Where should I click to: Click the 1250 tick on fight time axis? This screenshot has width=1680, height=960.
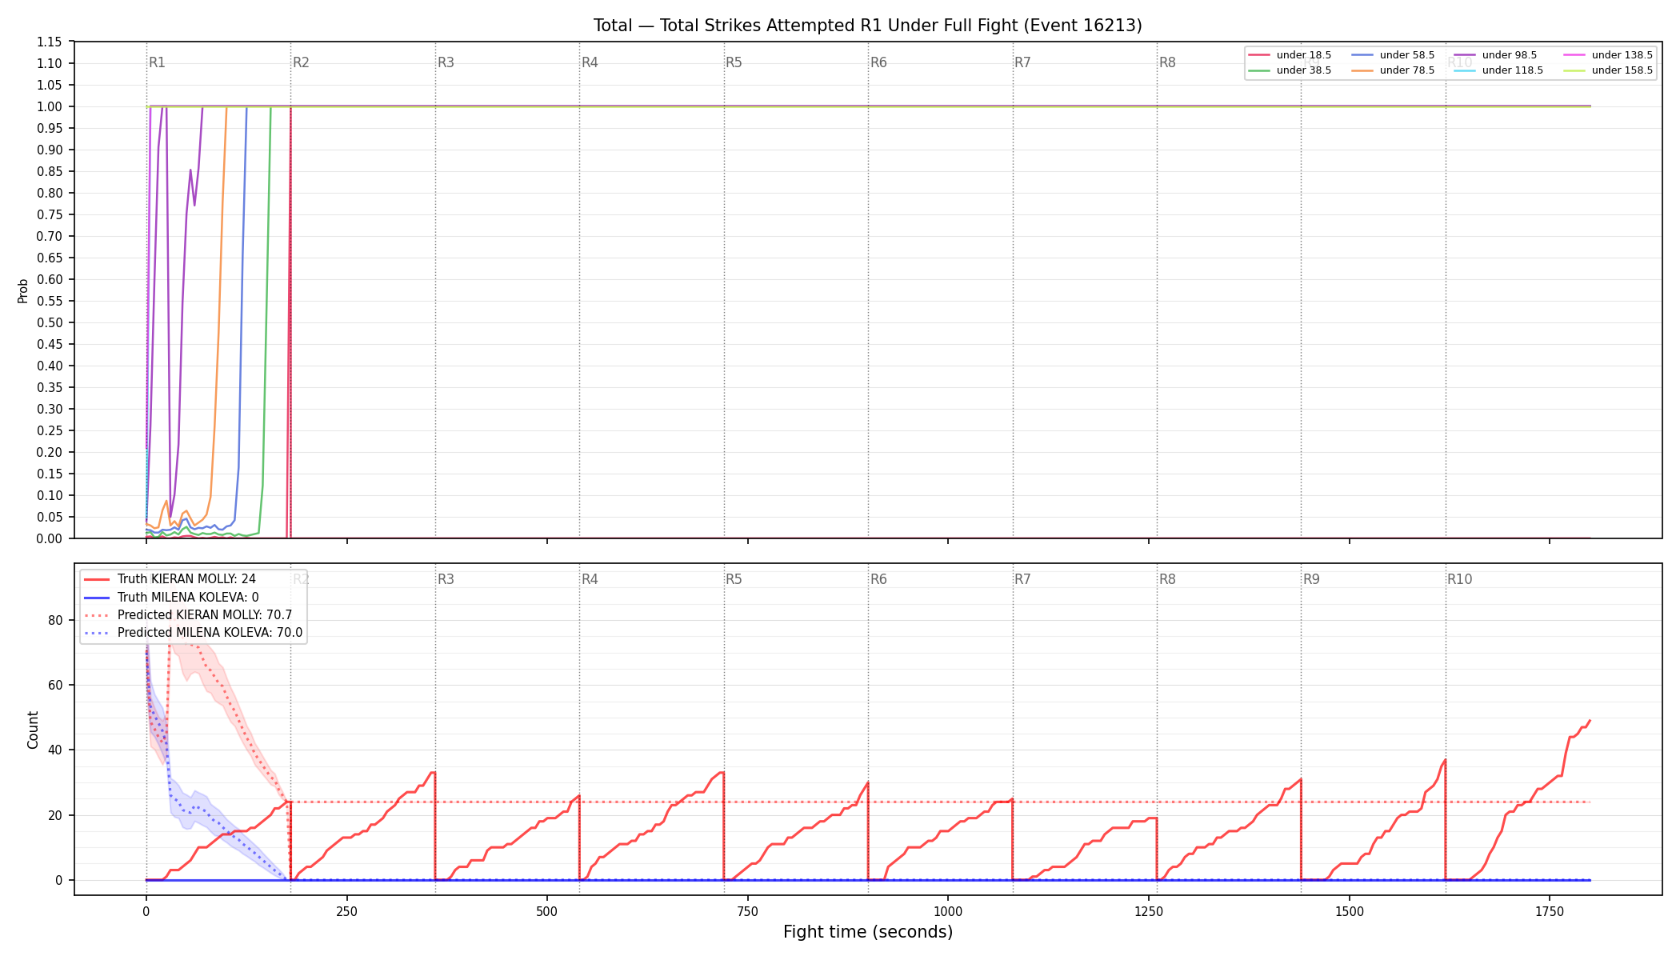click(x=1149, y=911)
